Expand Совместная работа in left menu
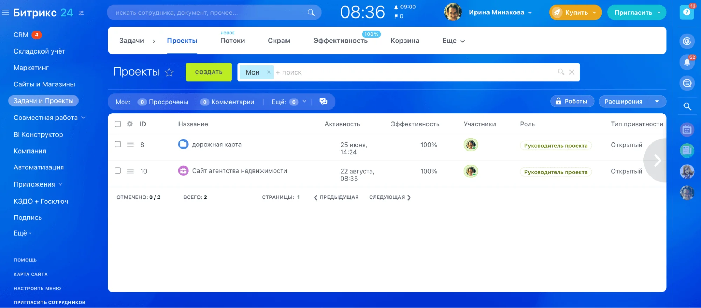701x308 pixels. pos(83,118)
